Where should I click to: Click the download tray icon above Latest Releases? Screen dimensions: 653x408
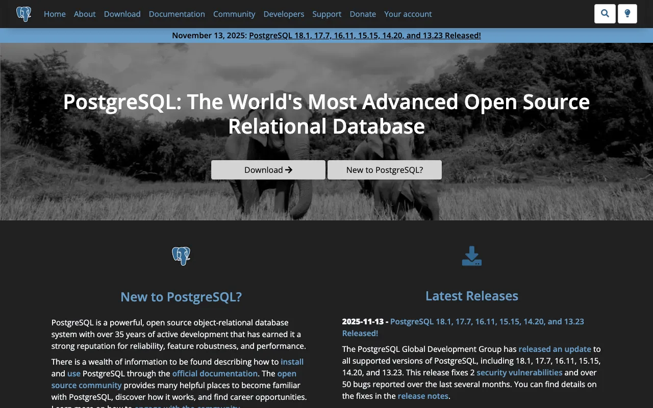point(471,256)
